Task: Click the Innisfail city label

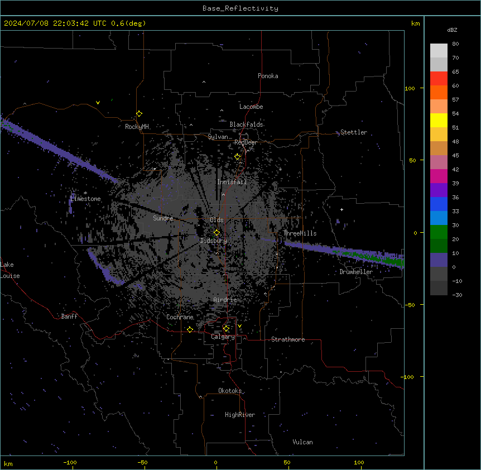Action: click(x=232, y=182)
